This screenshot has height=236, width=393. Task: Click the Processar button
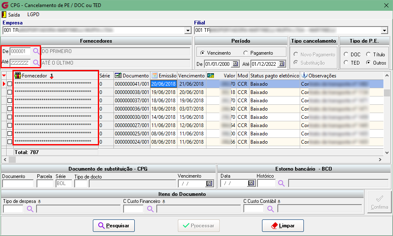(x=199, y=226)
